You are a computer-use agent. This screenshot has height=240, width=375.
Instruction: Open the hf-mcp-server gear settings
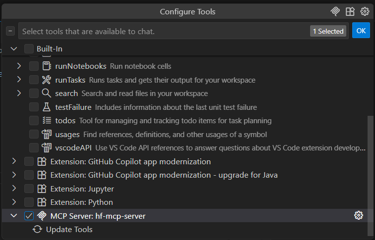pyautogui.click(x=359, y=215)
